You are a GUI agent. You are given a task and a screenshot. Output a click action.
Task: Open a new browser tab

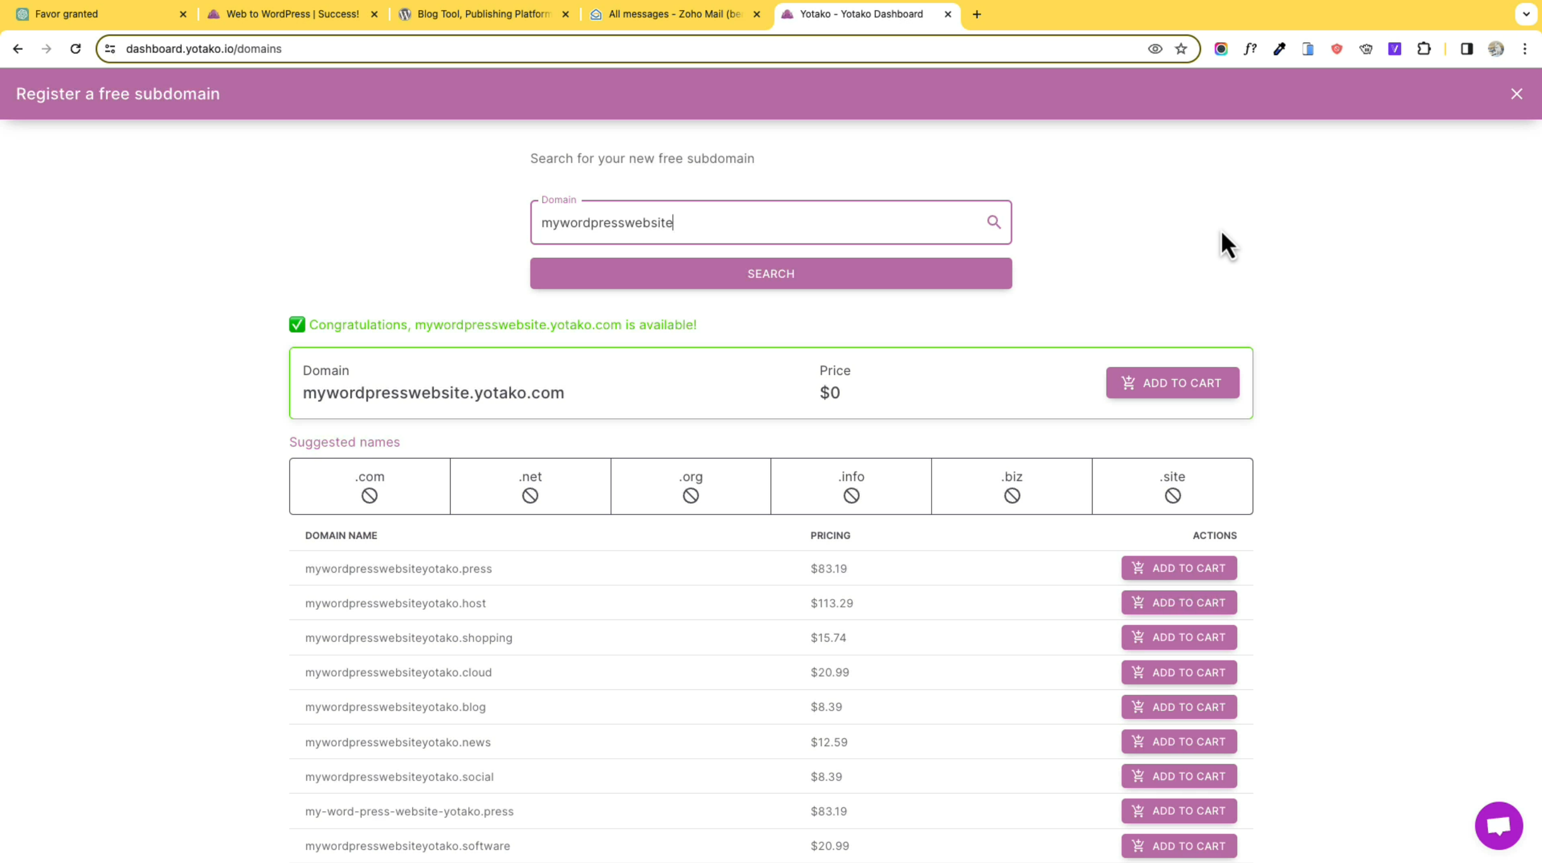(x=977, y=14)
